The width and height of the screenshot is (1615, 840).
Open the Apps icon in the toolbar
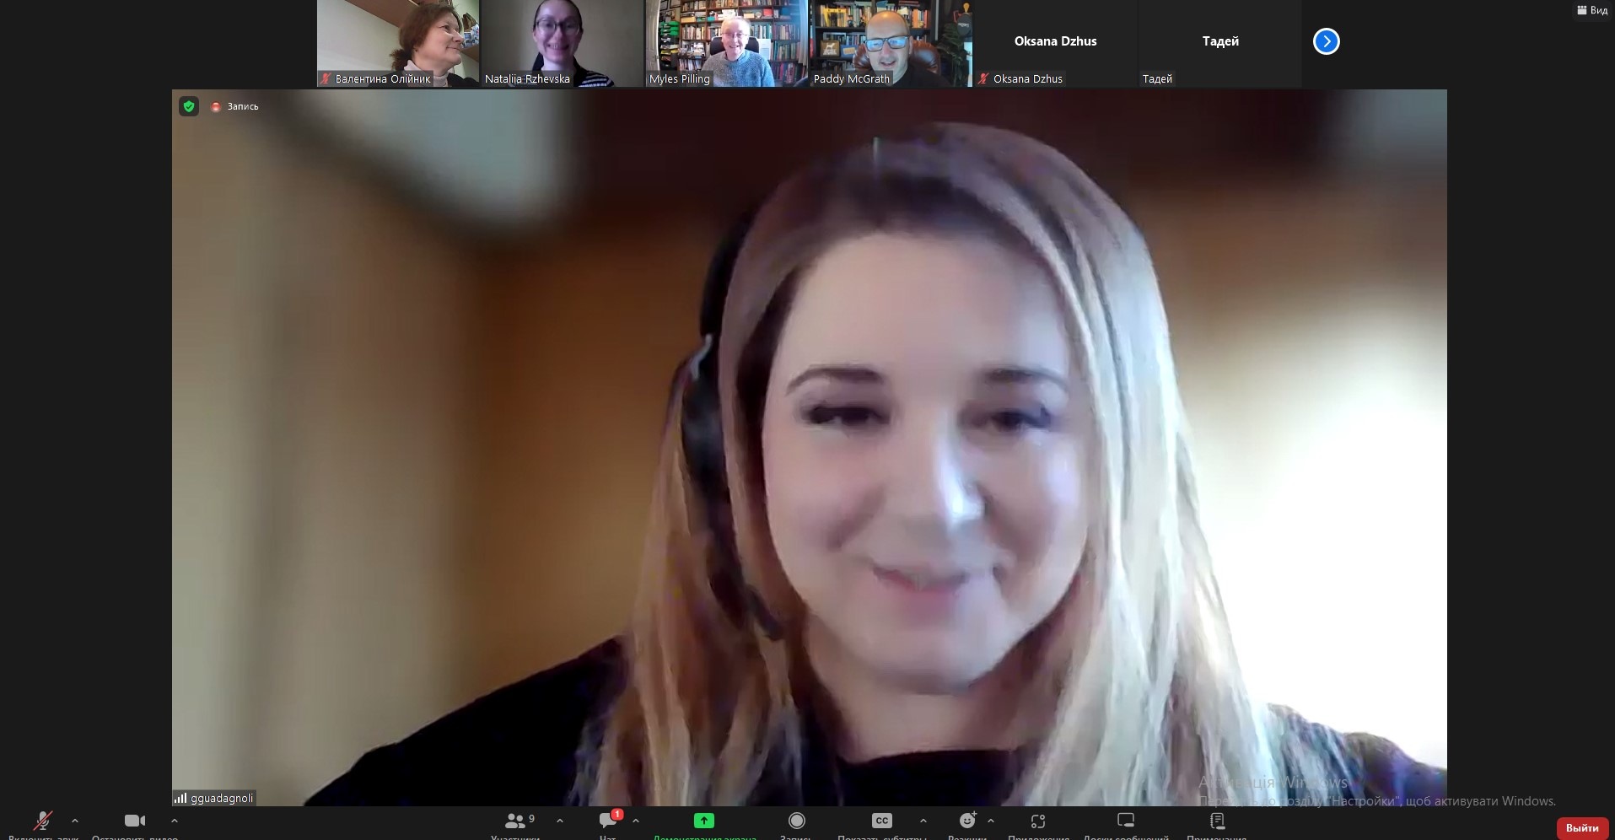click(x=1038, y=821)
